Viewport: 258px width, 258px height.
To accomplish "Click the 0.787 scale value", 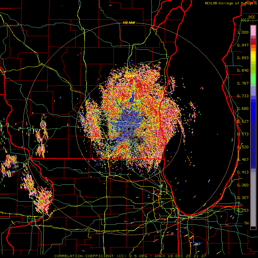I will tap(243, 83).
